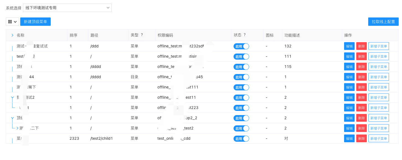Open the column layout grid icon

(x=10, y=21)
